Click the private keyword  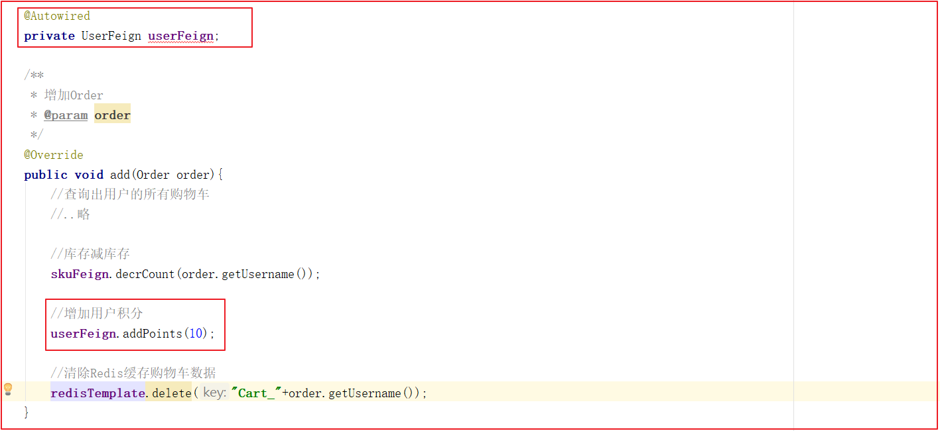pyautogui.click(x=50, y=36)
